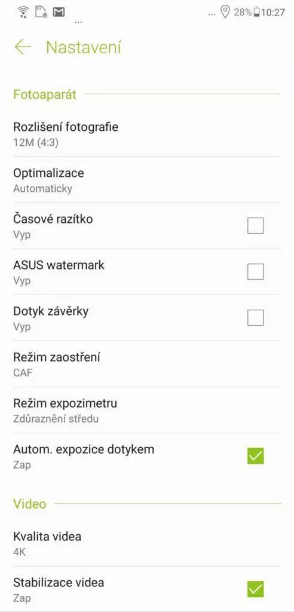294x612 pixels.
Task: Tap the 10:27 clock in status bar
Action: [x=273, y=13]
